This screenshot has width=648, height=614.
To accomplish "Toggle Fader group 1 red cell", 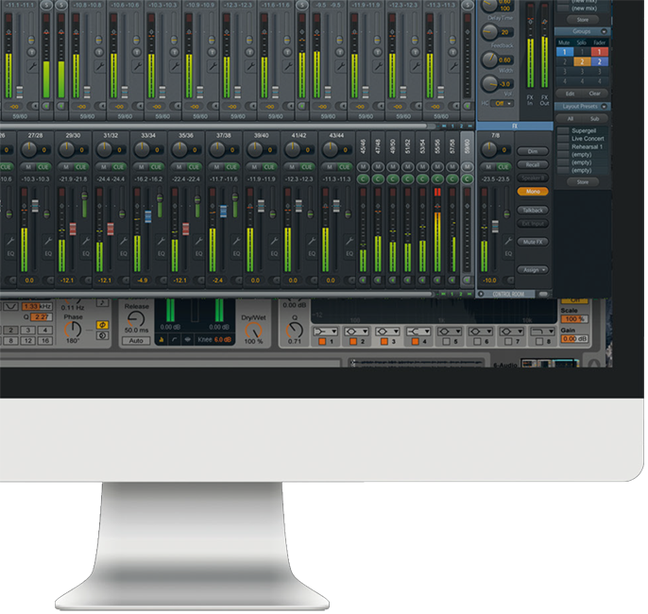I will coord(599,52).
